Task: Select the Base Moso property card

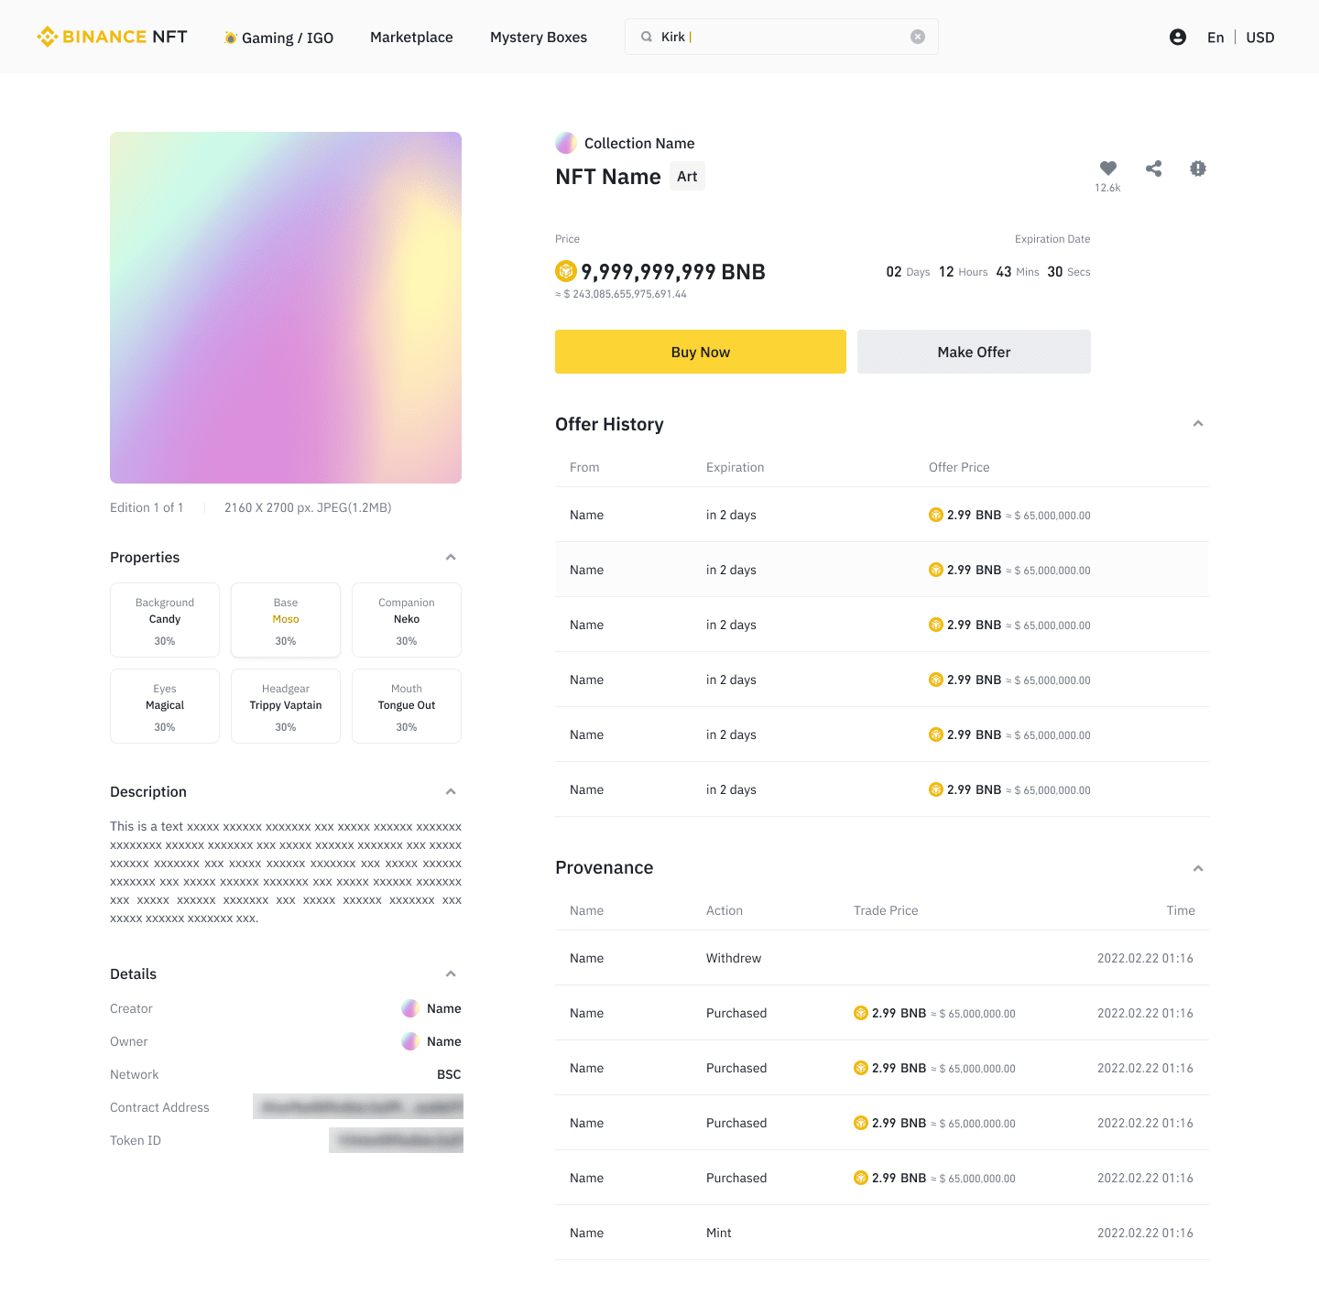Action: click(x=286, y=620)
